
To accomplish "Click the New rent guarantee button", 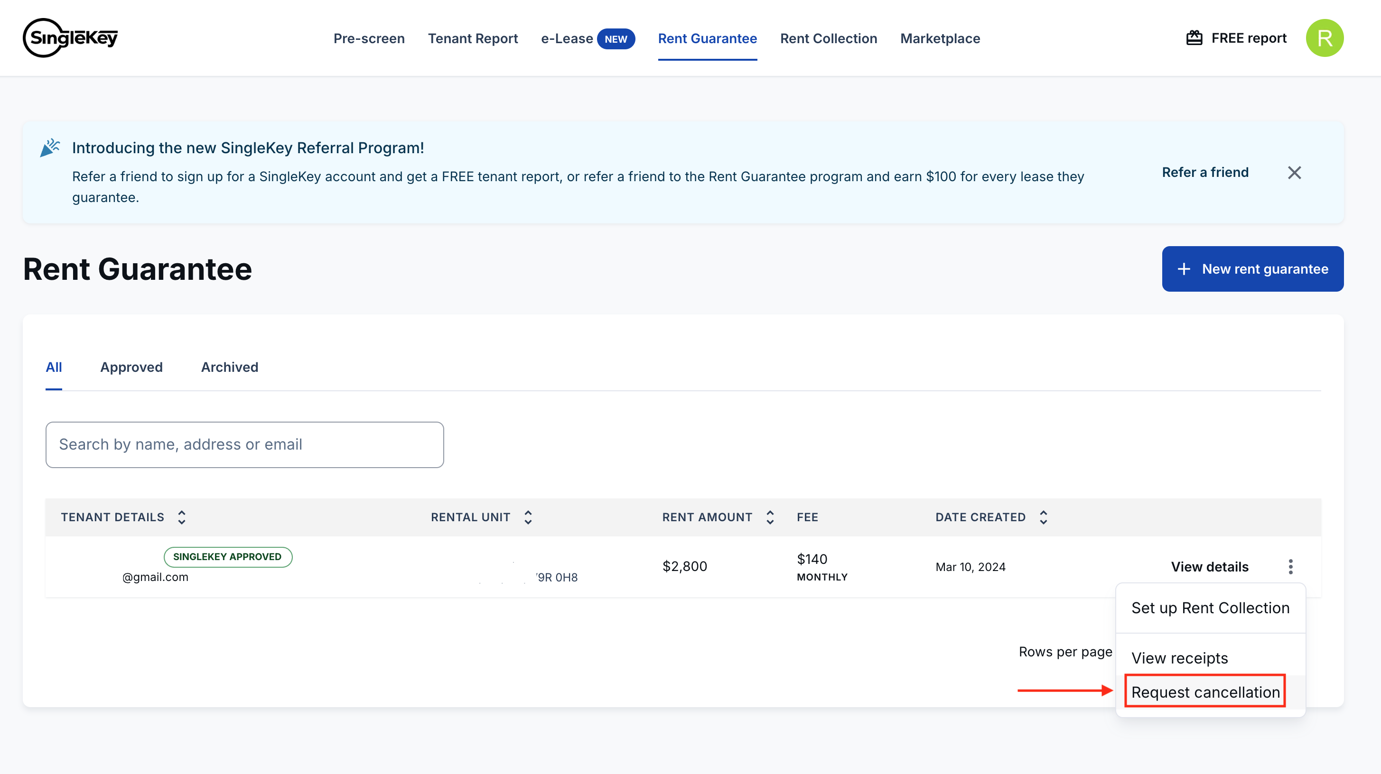I will 1252,269.
